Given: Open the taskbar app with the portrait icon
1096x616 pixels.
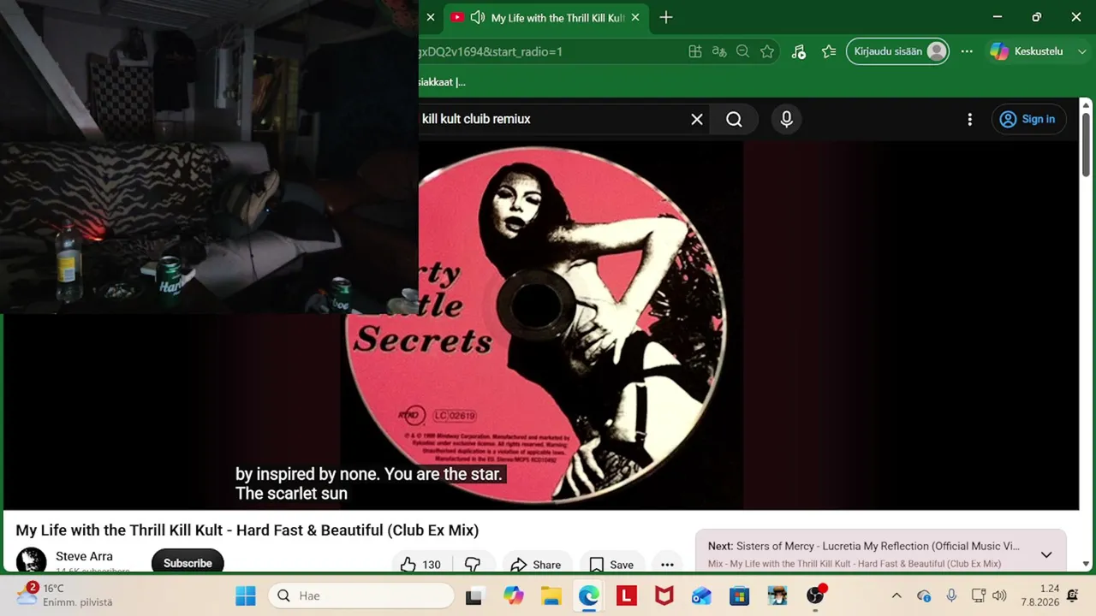Looking at the screenshot, I should coord(777,595).
